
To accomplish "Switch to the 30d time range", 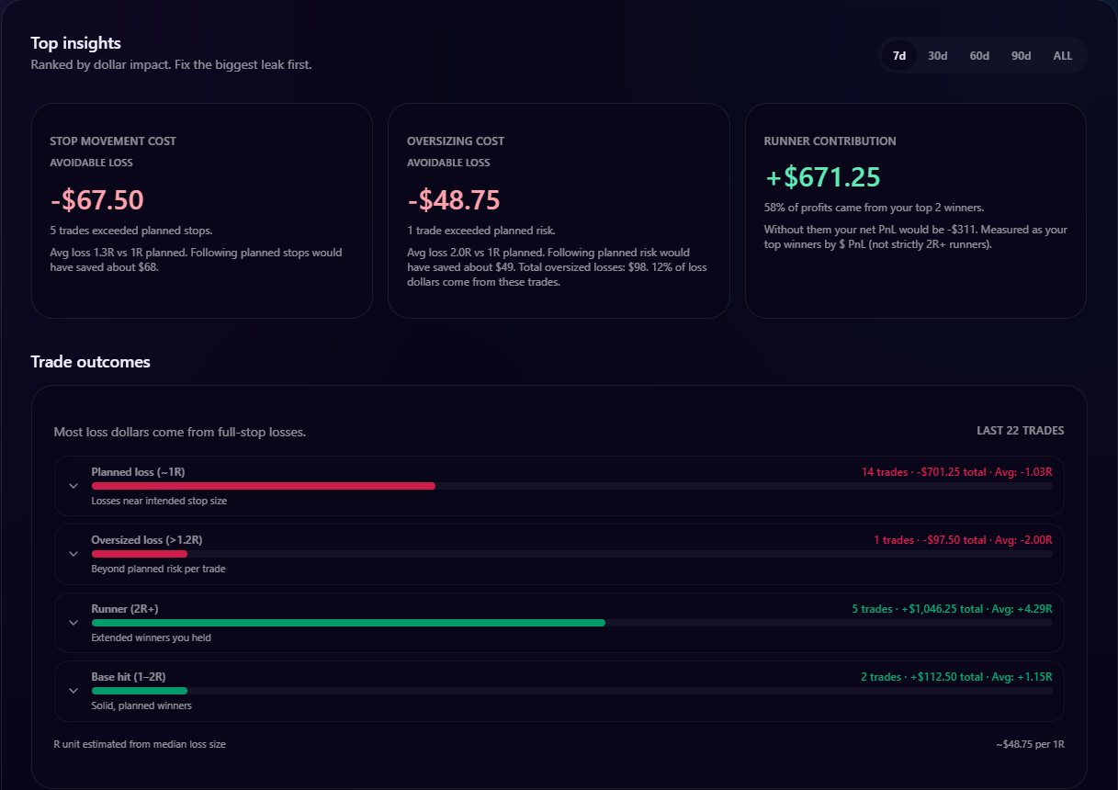I will click(937, 55).
